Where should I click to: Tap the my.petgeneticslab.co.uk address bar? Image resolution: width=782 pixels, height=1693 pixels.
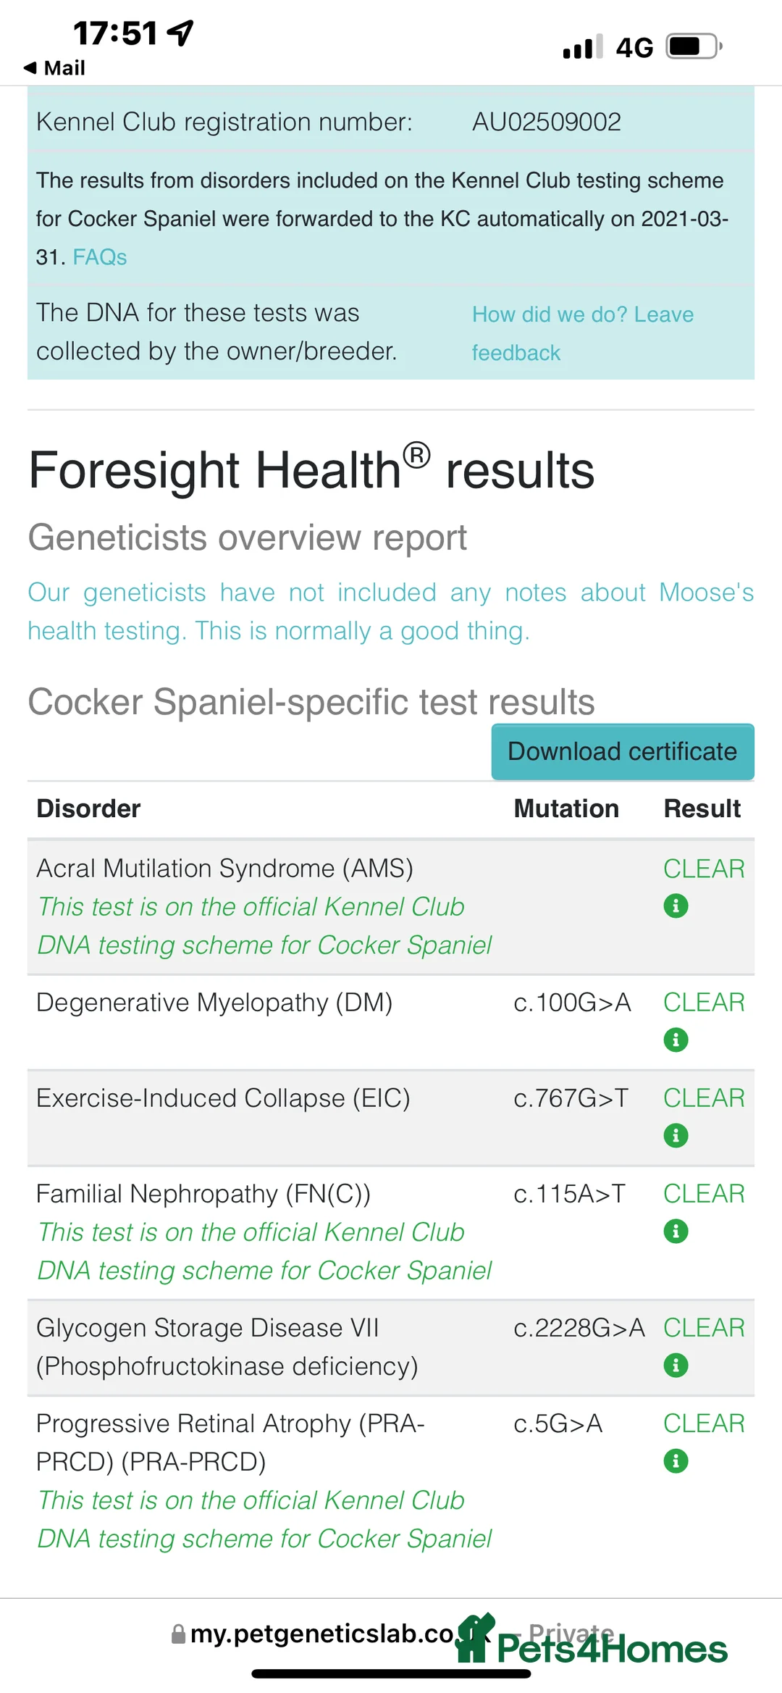[322, 1634]
